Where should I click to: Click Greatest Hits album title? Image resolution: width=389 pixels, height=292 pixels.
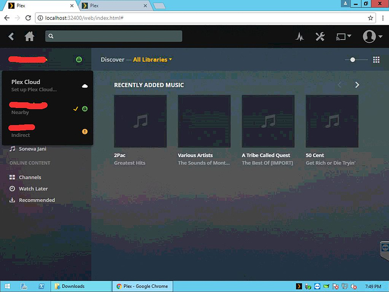[x=130, y=163]
